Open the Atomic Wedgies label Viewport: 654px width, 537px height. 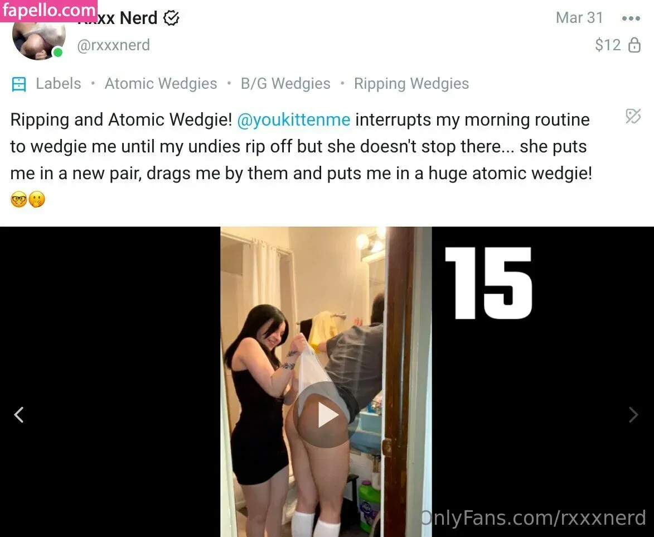coord(161,84)
